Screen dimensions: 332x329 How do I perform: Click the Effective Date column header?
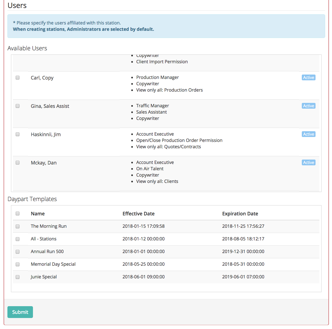click(x=138, y=214)
